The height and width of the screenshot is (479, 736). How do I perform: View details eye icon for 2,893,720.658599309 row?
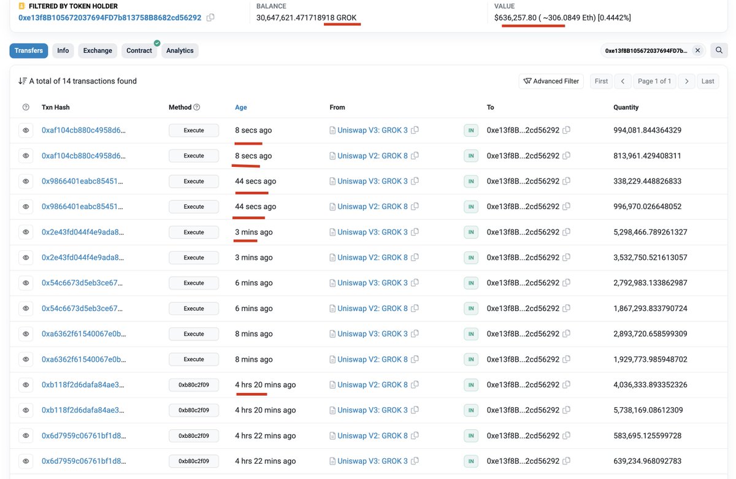26,334
